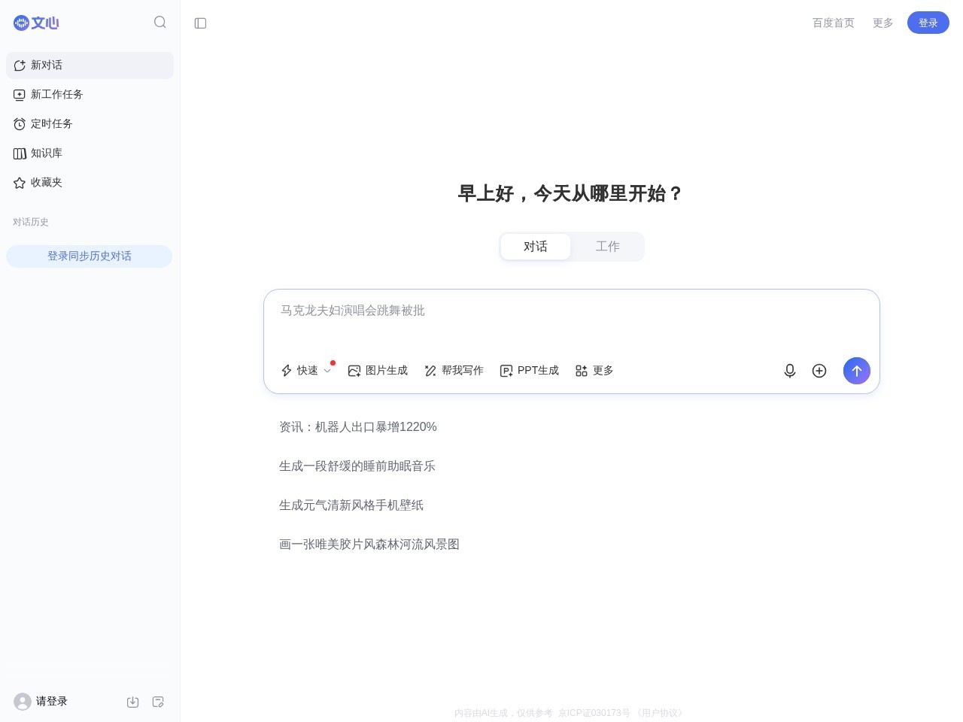Open 定时任务 in sidebar
Viewport: 963px width, 722px height.
pyautogui.click(x=90, y=124)
